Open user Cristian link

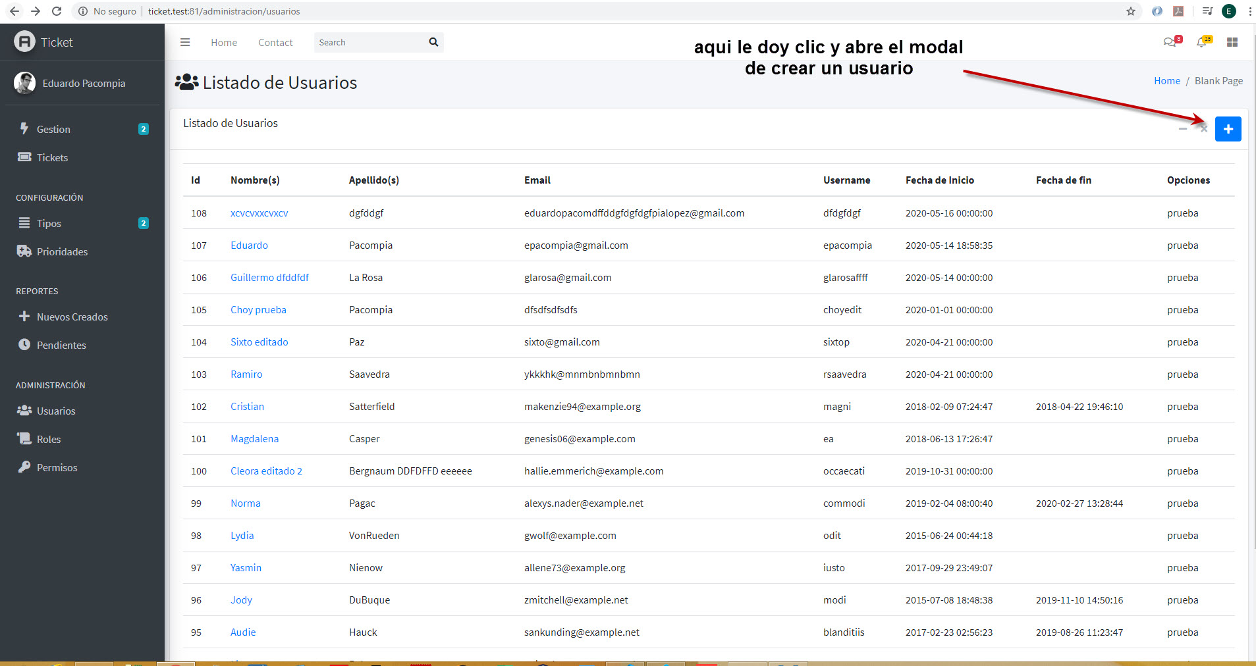247,407
